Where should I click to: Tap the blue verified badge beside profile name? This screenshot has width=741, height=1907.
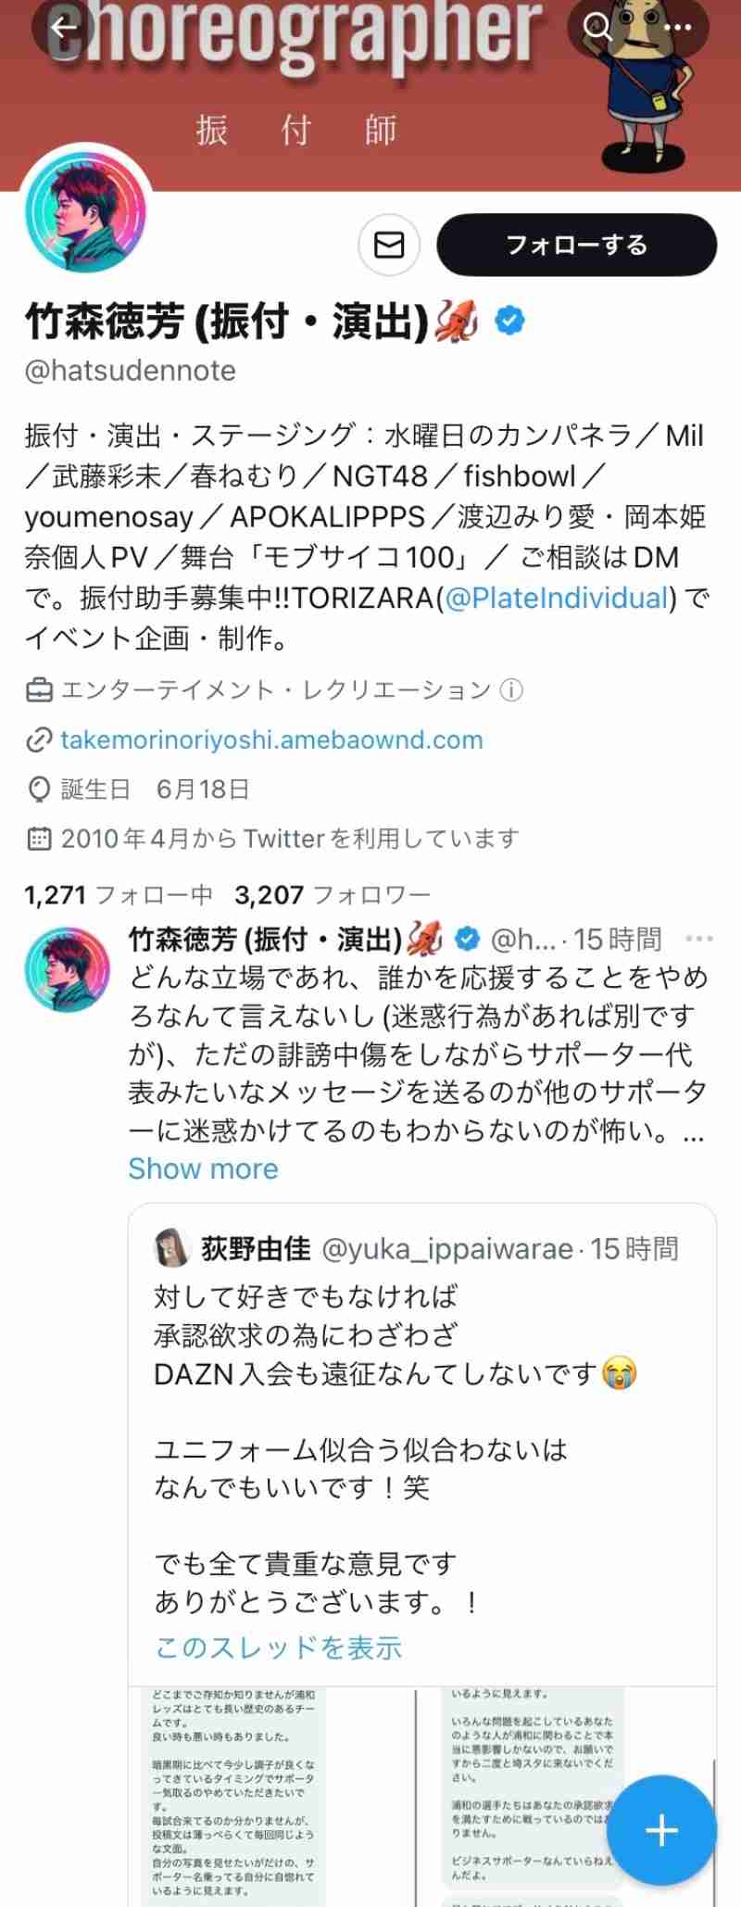[509, 322]
